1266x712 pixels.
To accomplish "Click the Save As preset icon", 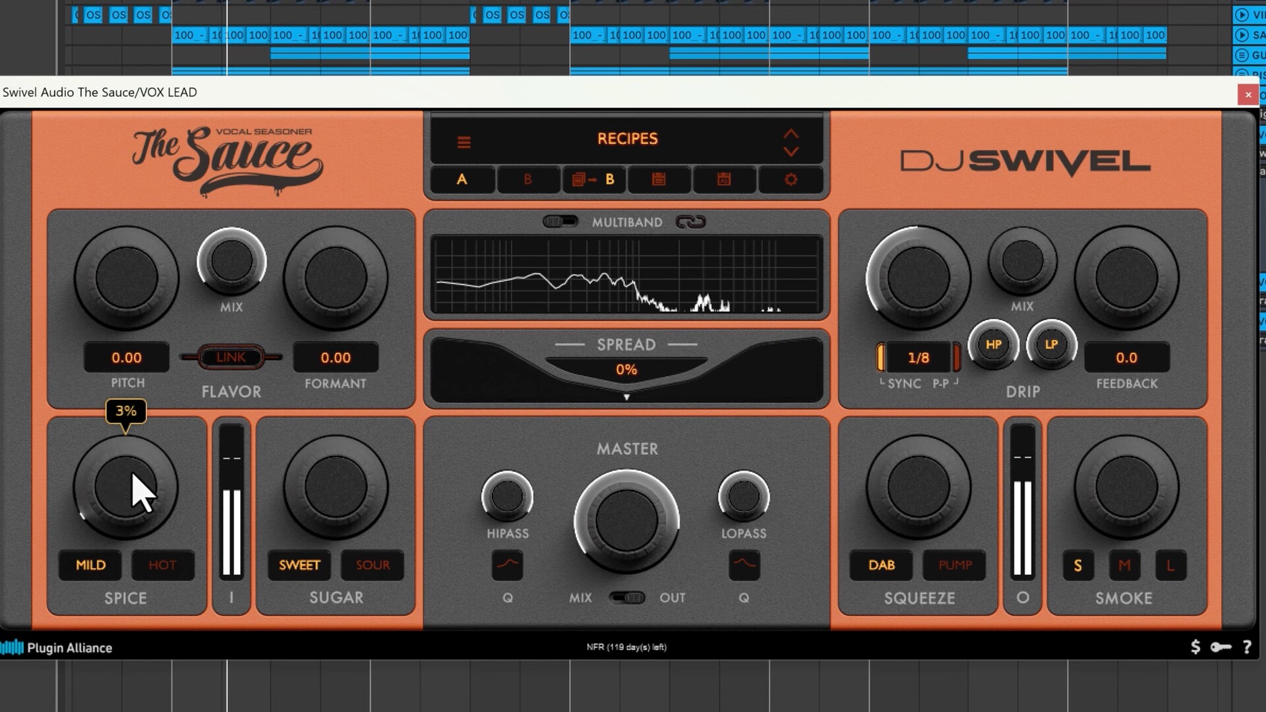I will coord(724,179).
